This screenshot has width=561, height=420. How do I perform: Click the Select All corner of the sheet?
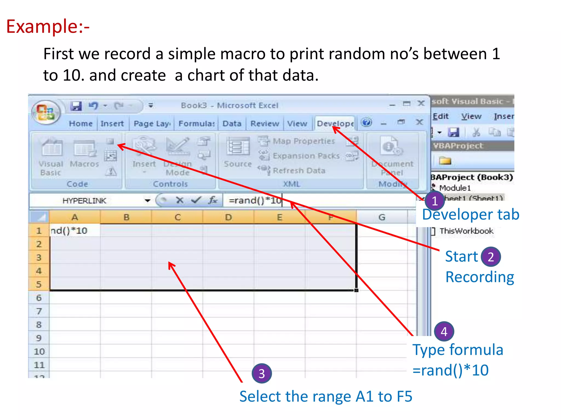pos(39,217)
